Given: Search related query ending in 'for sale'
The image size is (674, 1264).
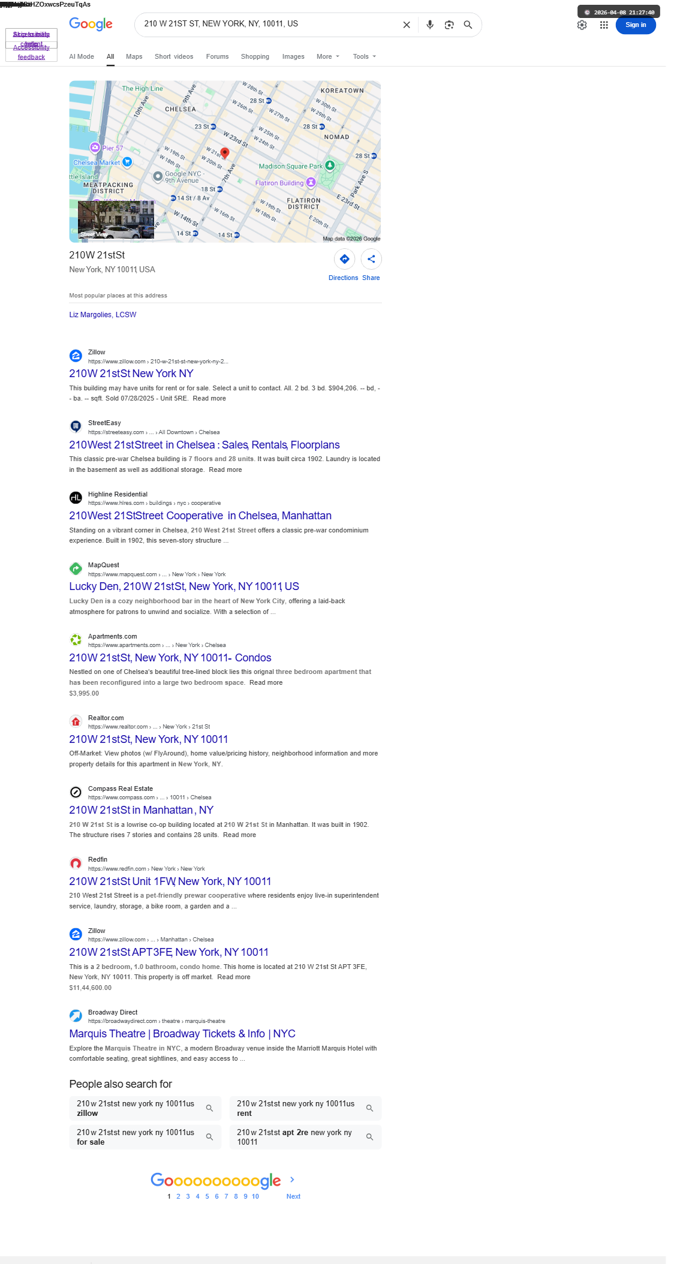Looking at the screenshot, I should pyautogui.click(x=145, y=1137).
